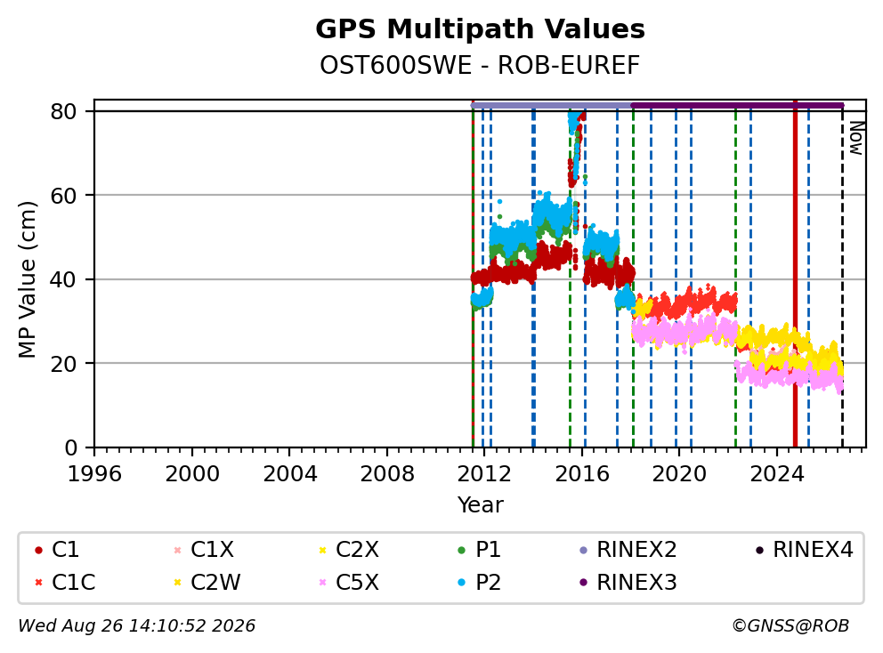Click the 20 y-axis tick label
The image size is (883, 653).
63,364
